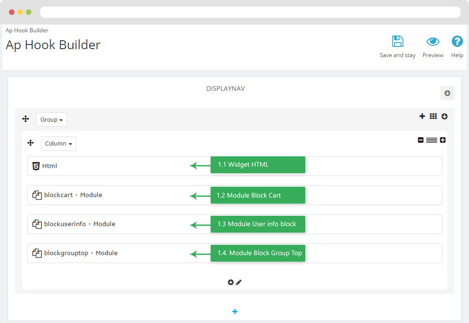Click the HTML5 icon in Html row
The image size is (469, 323).
36,166
